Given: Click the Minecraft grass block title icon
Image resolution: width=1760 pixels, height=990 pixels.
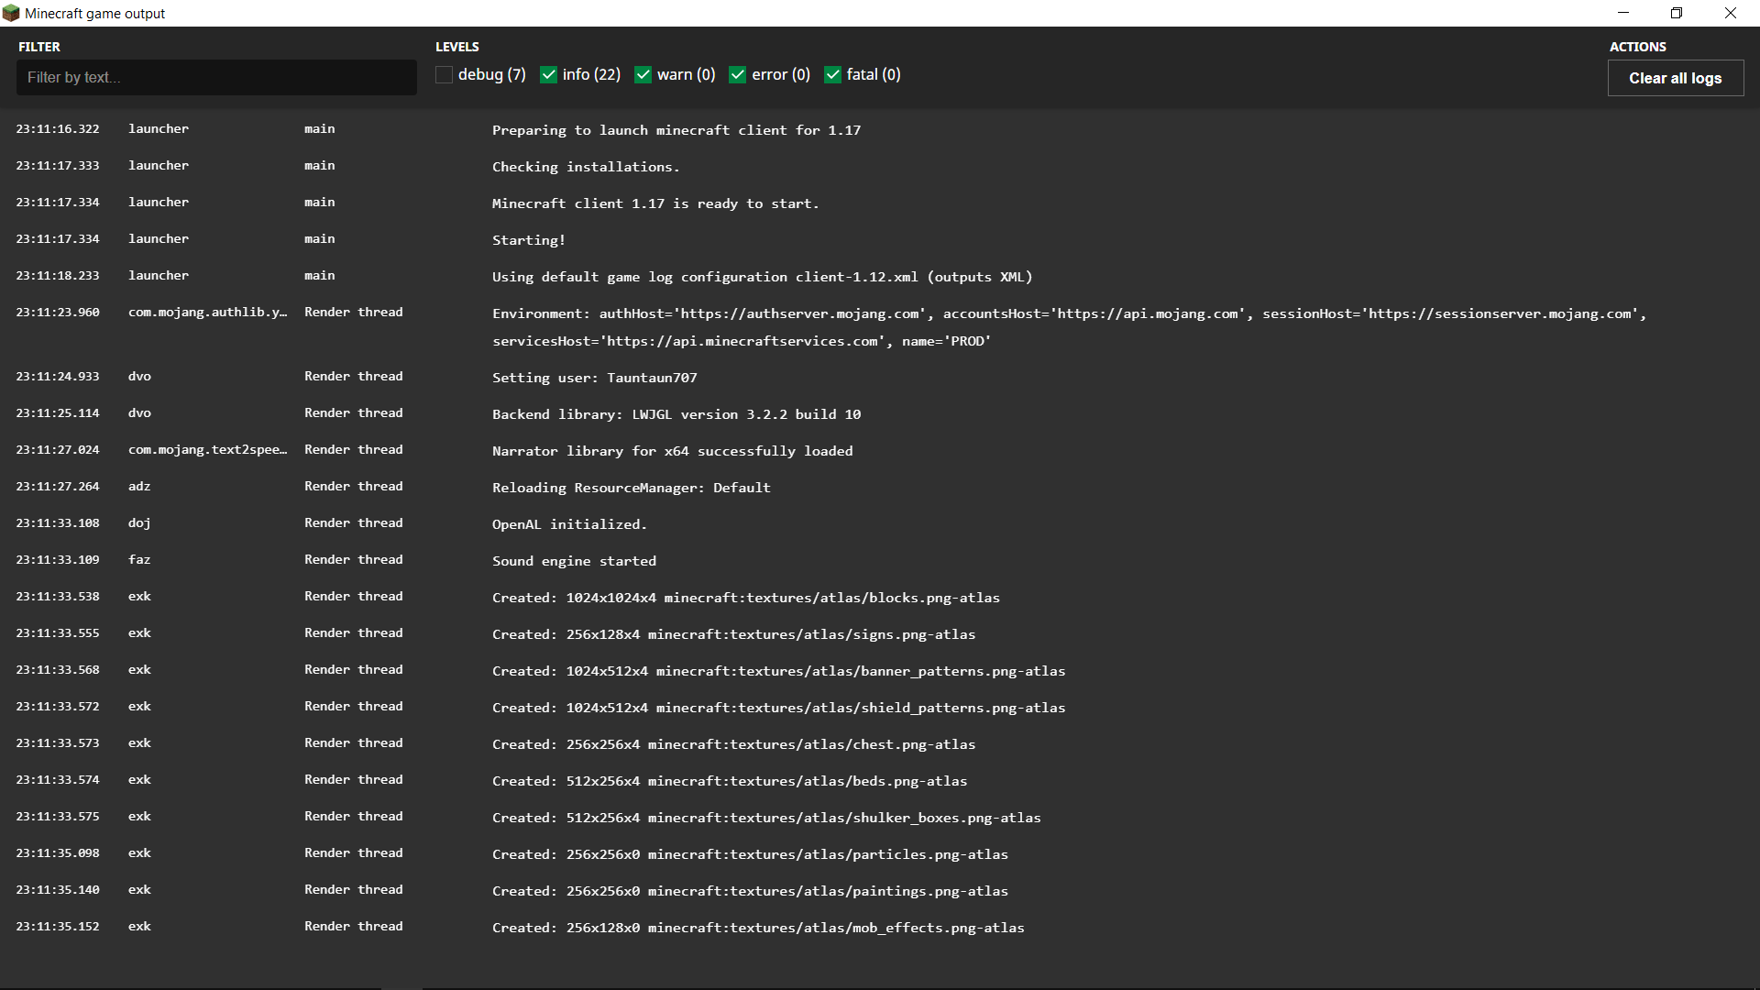Looking at the screenshot, I should (11, 13).
